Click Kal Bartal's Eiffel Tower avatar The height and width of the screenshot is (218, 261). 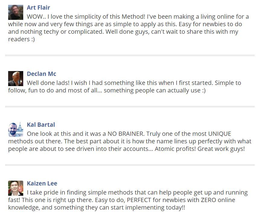coord(16,129)
